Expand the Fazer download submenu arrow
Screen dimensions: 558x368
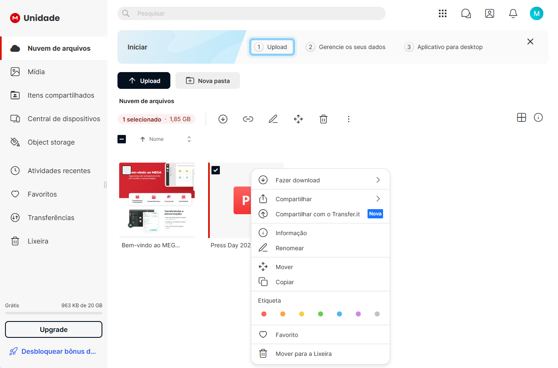pos(378,180)
